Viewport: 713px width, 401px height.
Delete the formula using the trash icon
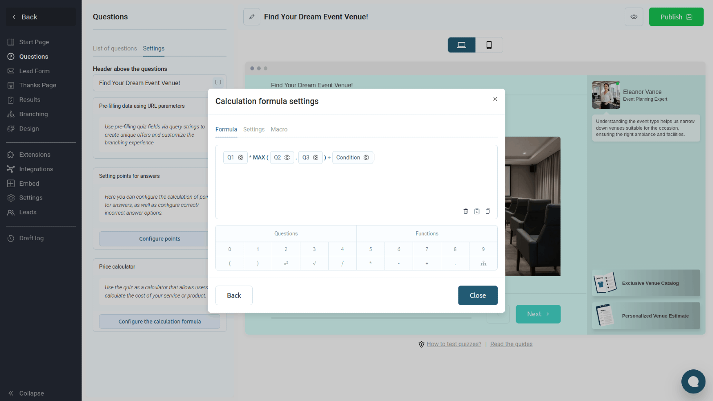pyautogui.click(x=466, y=211)
